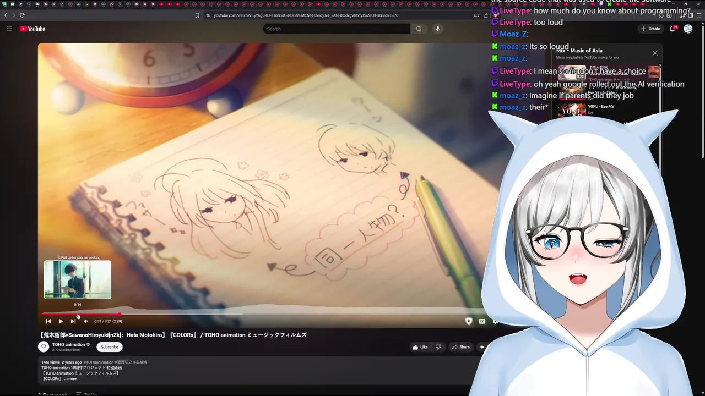Go back with browser back arrow
705x396 pixels.
6,15
